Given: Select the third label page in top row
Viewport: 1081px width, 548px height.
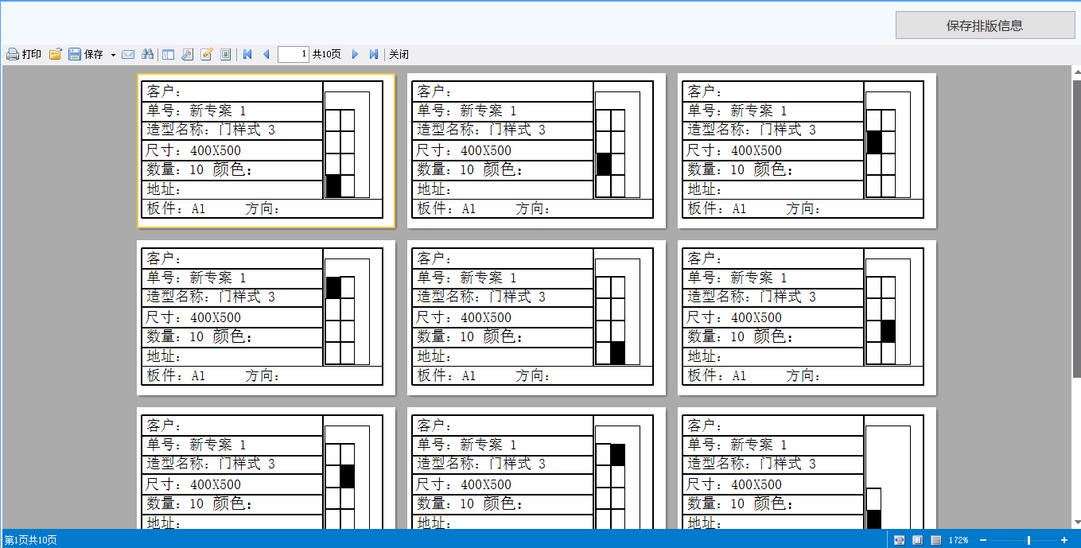Looking at the screenshot, I should click(807, 151).
